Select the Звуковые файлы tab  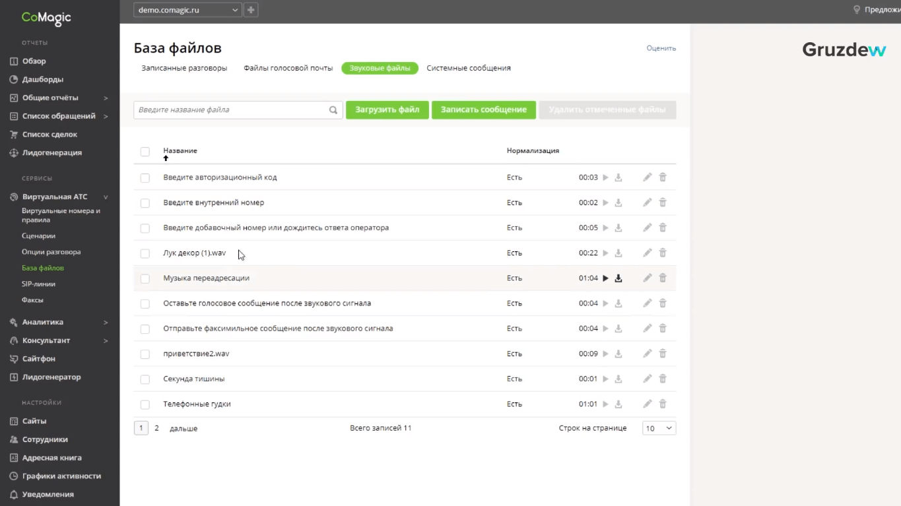[380, 68]
